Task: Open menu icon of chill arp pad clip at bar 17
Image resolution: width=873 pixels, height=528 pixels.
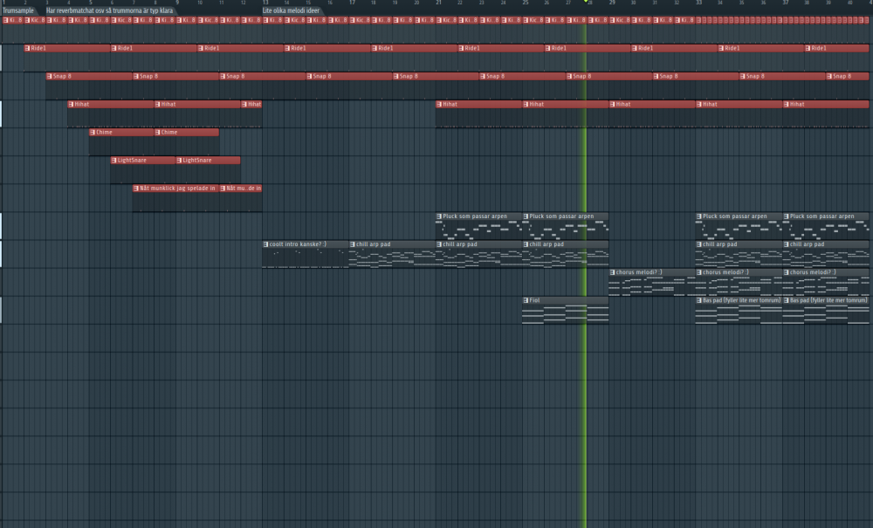Action: pyautogui.click(x=353, y=244)
